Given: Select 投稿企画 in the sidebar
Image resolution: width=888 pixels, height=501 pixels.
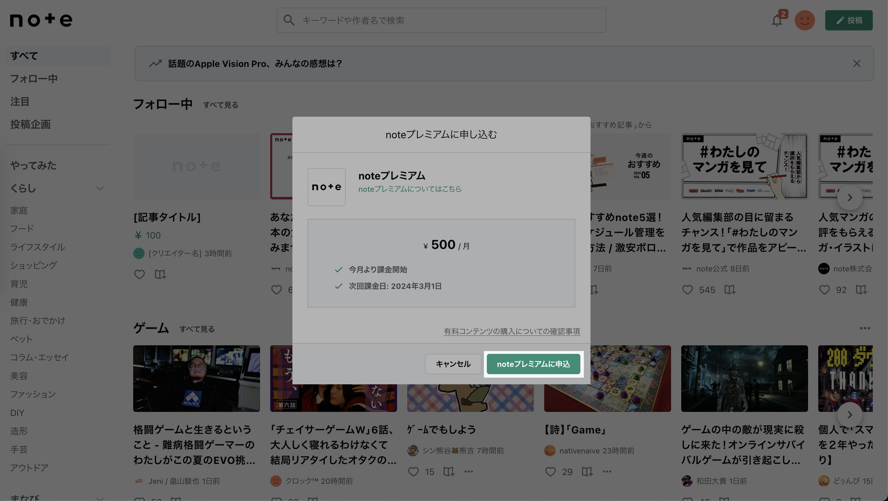Looking at the screenshot, I should (30, 124).
